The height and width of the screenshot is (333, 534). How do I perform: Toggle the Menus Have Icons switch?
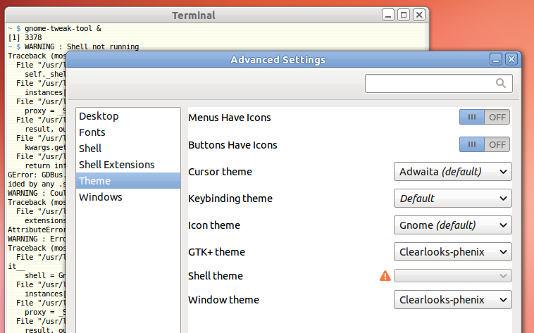pos(484,117)
